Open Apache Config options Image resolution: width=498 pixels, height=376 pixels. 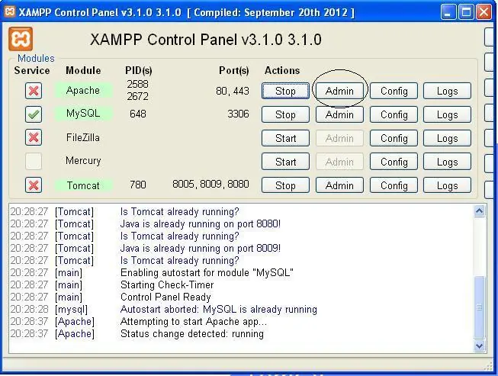[x=394, y=92]
